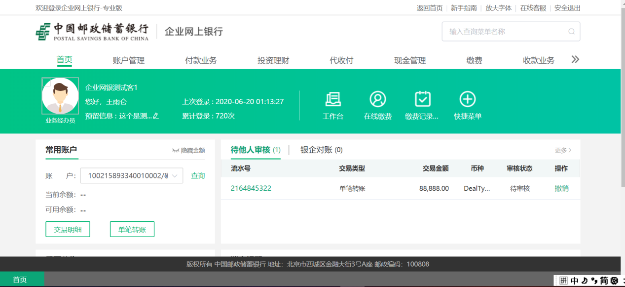Click the 查询 query link
Image resolution: width=625 pixels, height=287 pixels.
point(198,175)
